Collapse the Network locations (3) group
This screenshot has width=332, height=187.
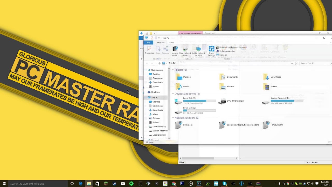(x=173, y=118)
